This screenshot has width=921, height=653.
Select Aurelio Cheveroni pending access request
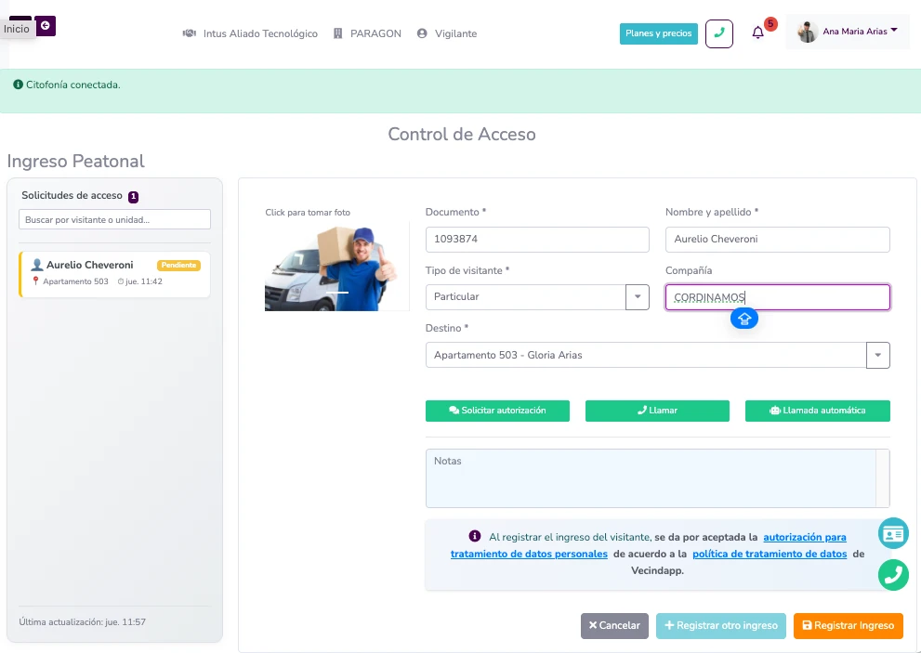click(113, 274)
